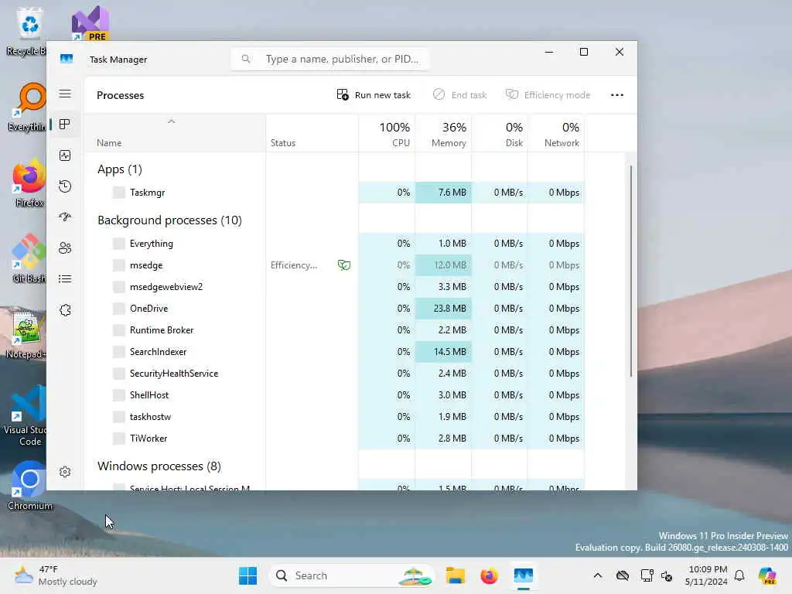792x594 pixels.
Task: Collapse the Apps (1) group
Action: point(120,169)
